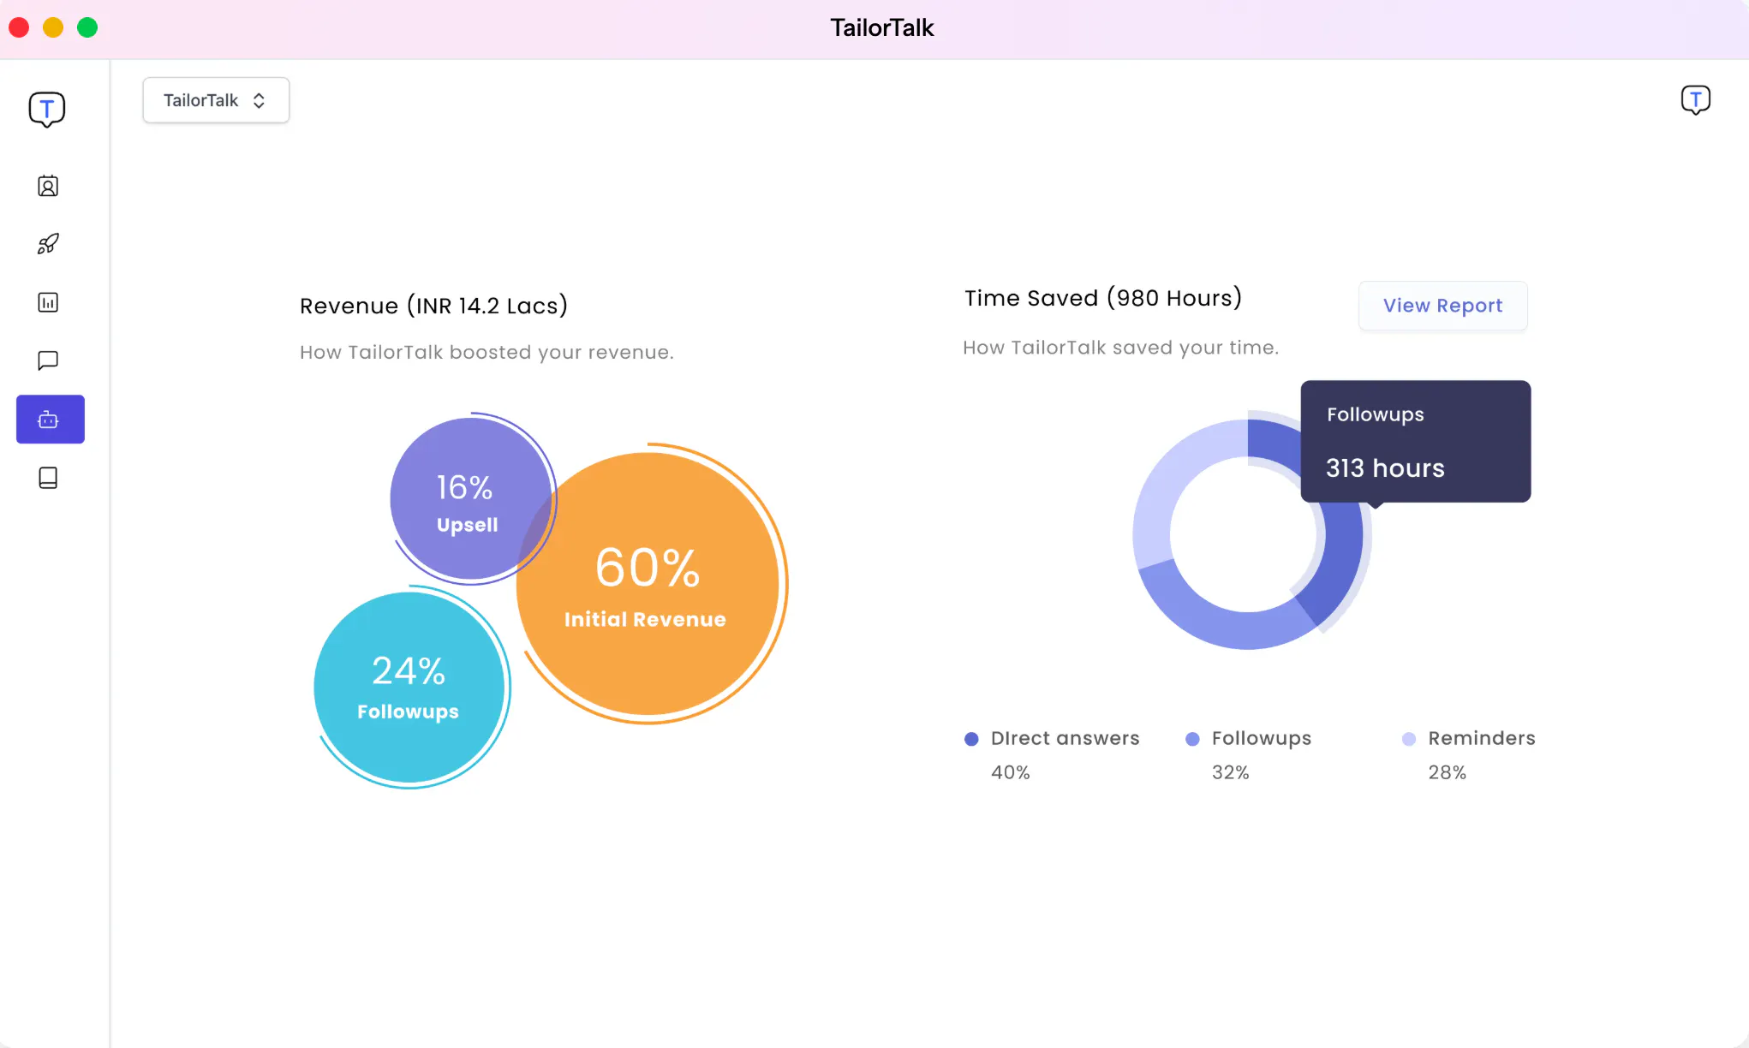The width and height of the screenshot is (1749, 1048).
Task: Click the 24% Followups bubble
Action: click(409, 687)
